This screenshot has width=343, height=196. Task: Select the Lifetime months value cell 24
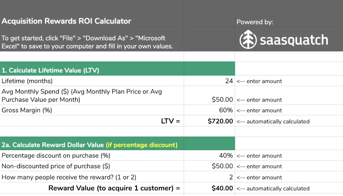click(x=209, y=81)
